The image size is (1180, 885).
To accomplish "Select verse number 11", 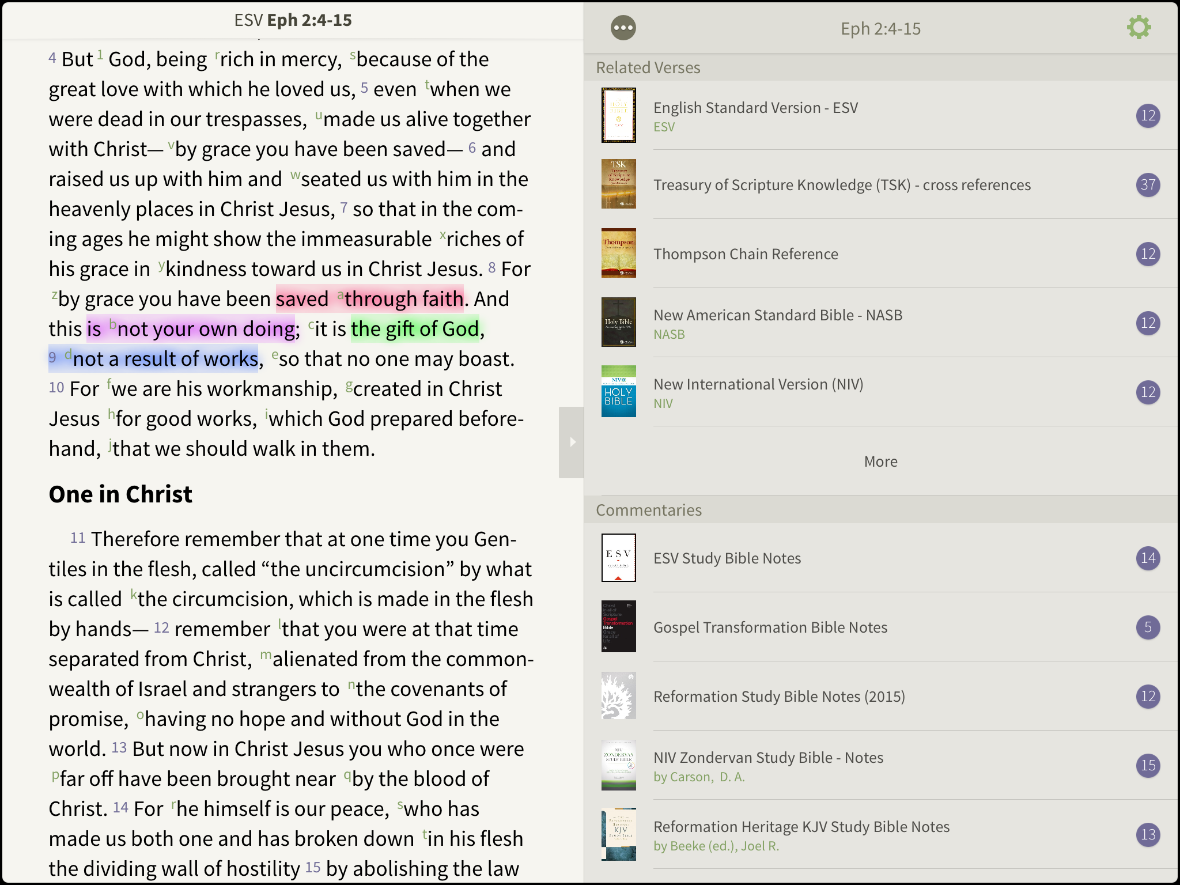I will pos(78,538).
